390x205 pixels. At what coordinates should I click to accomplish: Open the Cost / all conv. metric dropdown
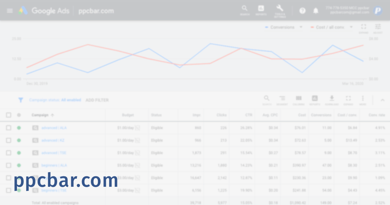pyautogui.click(x=331, y=27)
